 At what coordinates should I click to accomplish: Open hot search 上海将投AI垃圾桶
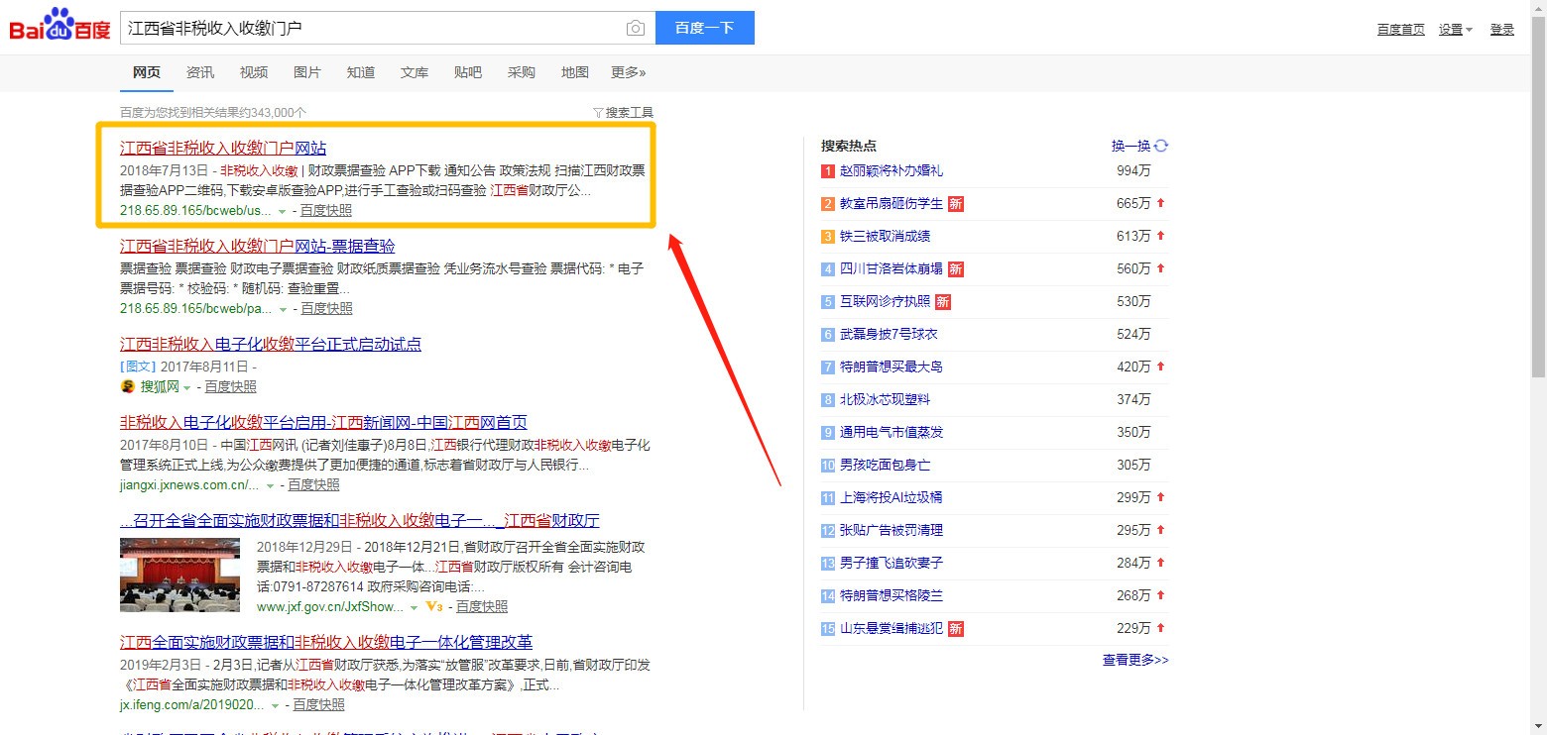coord(892,498)
